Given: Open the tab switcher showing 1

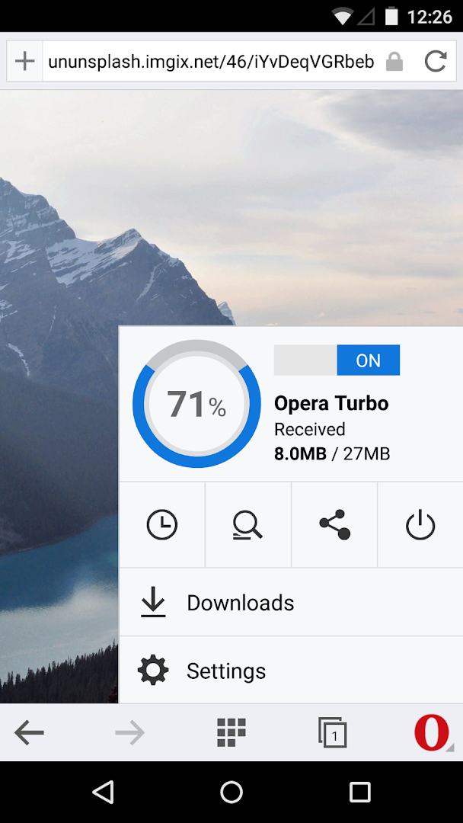Looking at the screenshot, I should (x=333, y=733).
